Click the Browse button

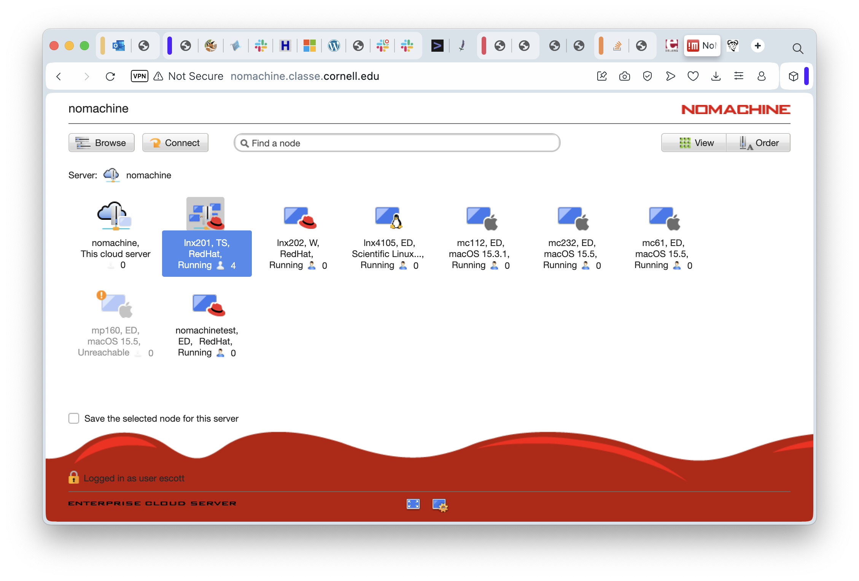coord(101,143)
